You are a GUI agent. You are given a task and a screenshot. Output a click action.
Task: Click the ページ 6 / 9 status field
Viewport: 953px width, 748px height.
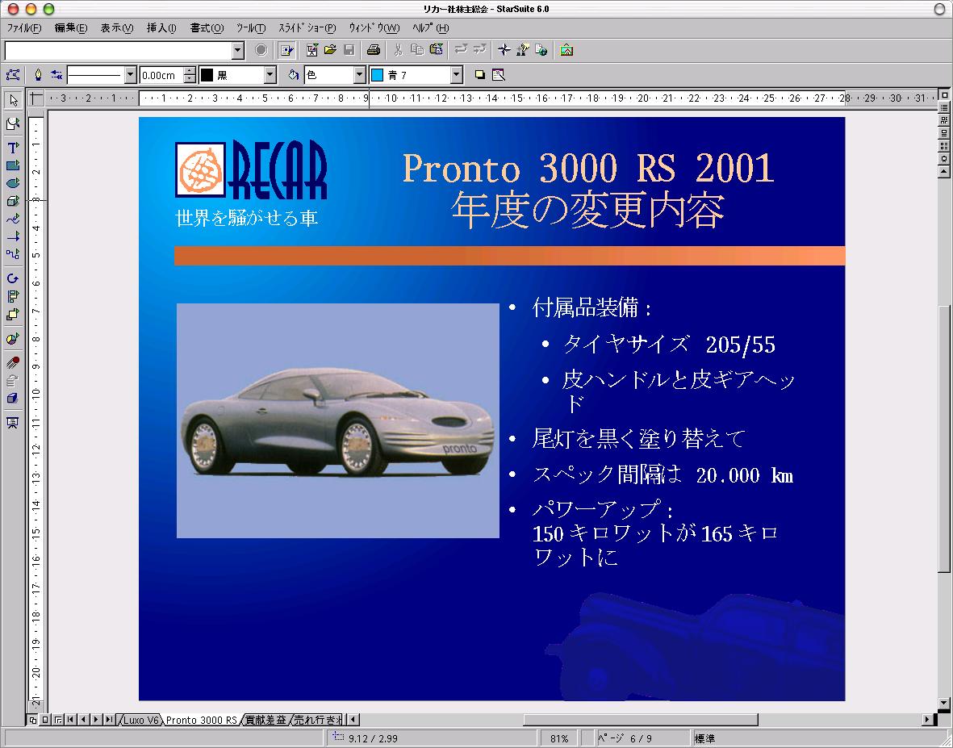(642, 738)
